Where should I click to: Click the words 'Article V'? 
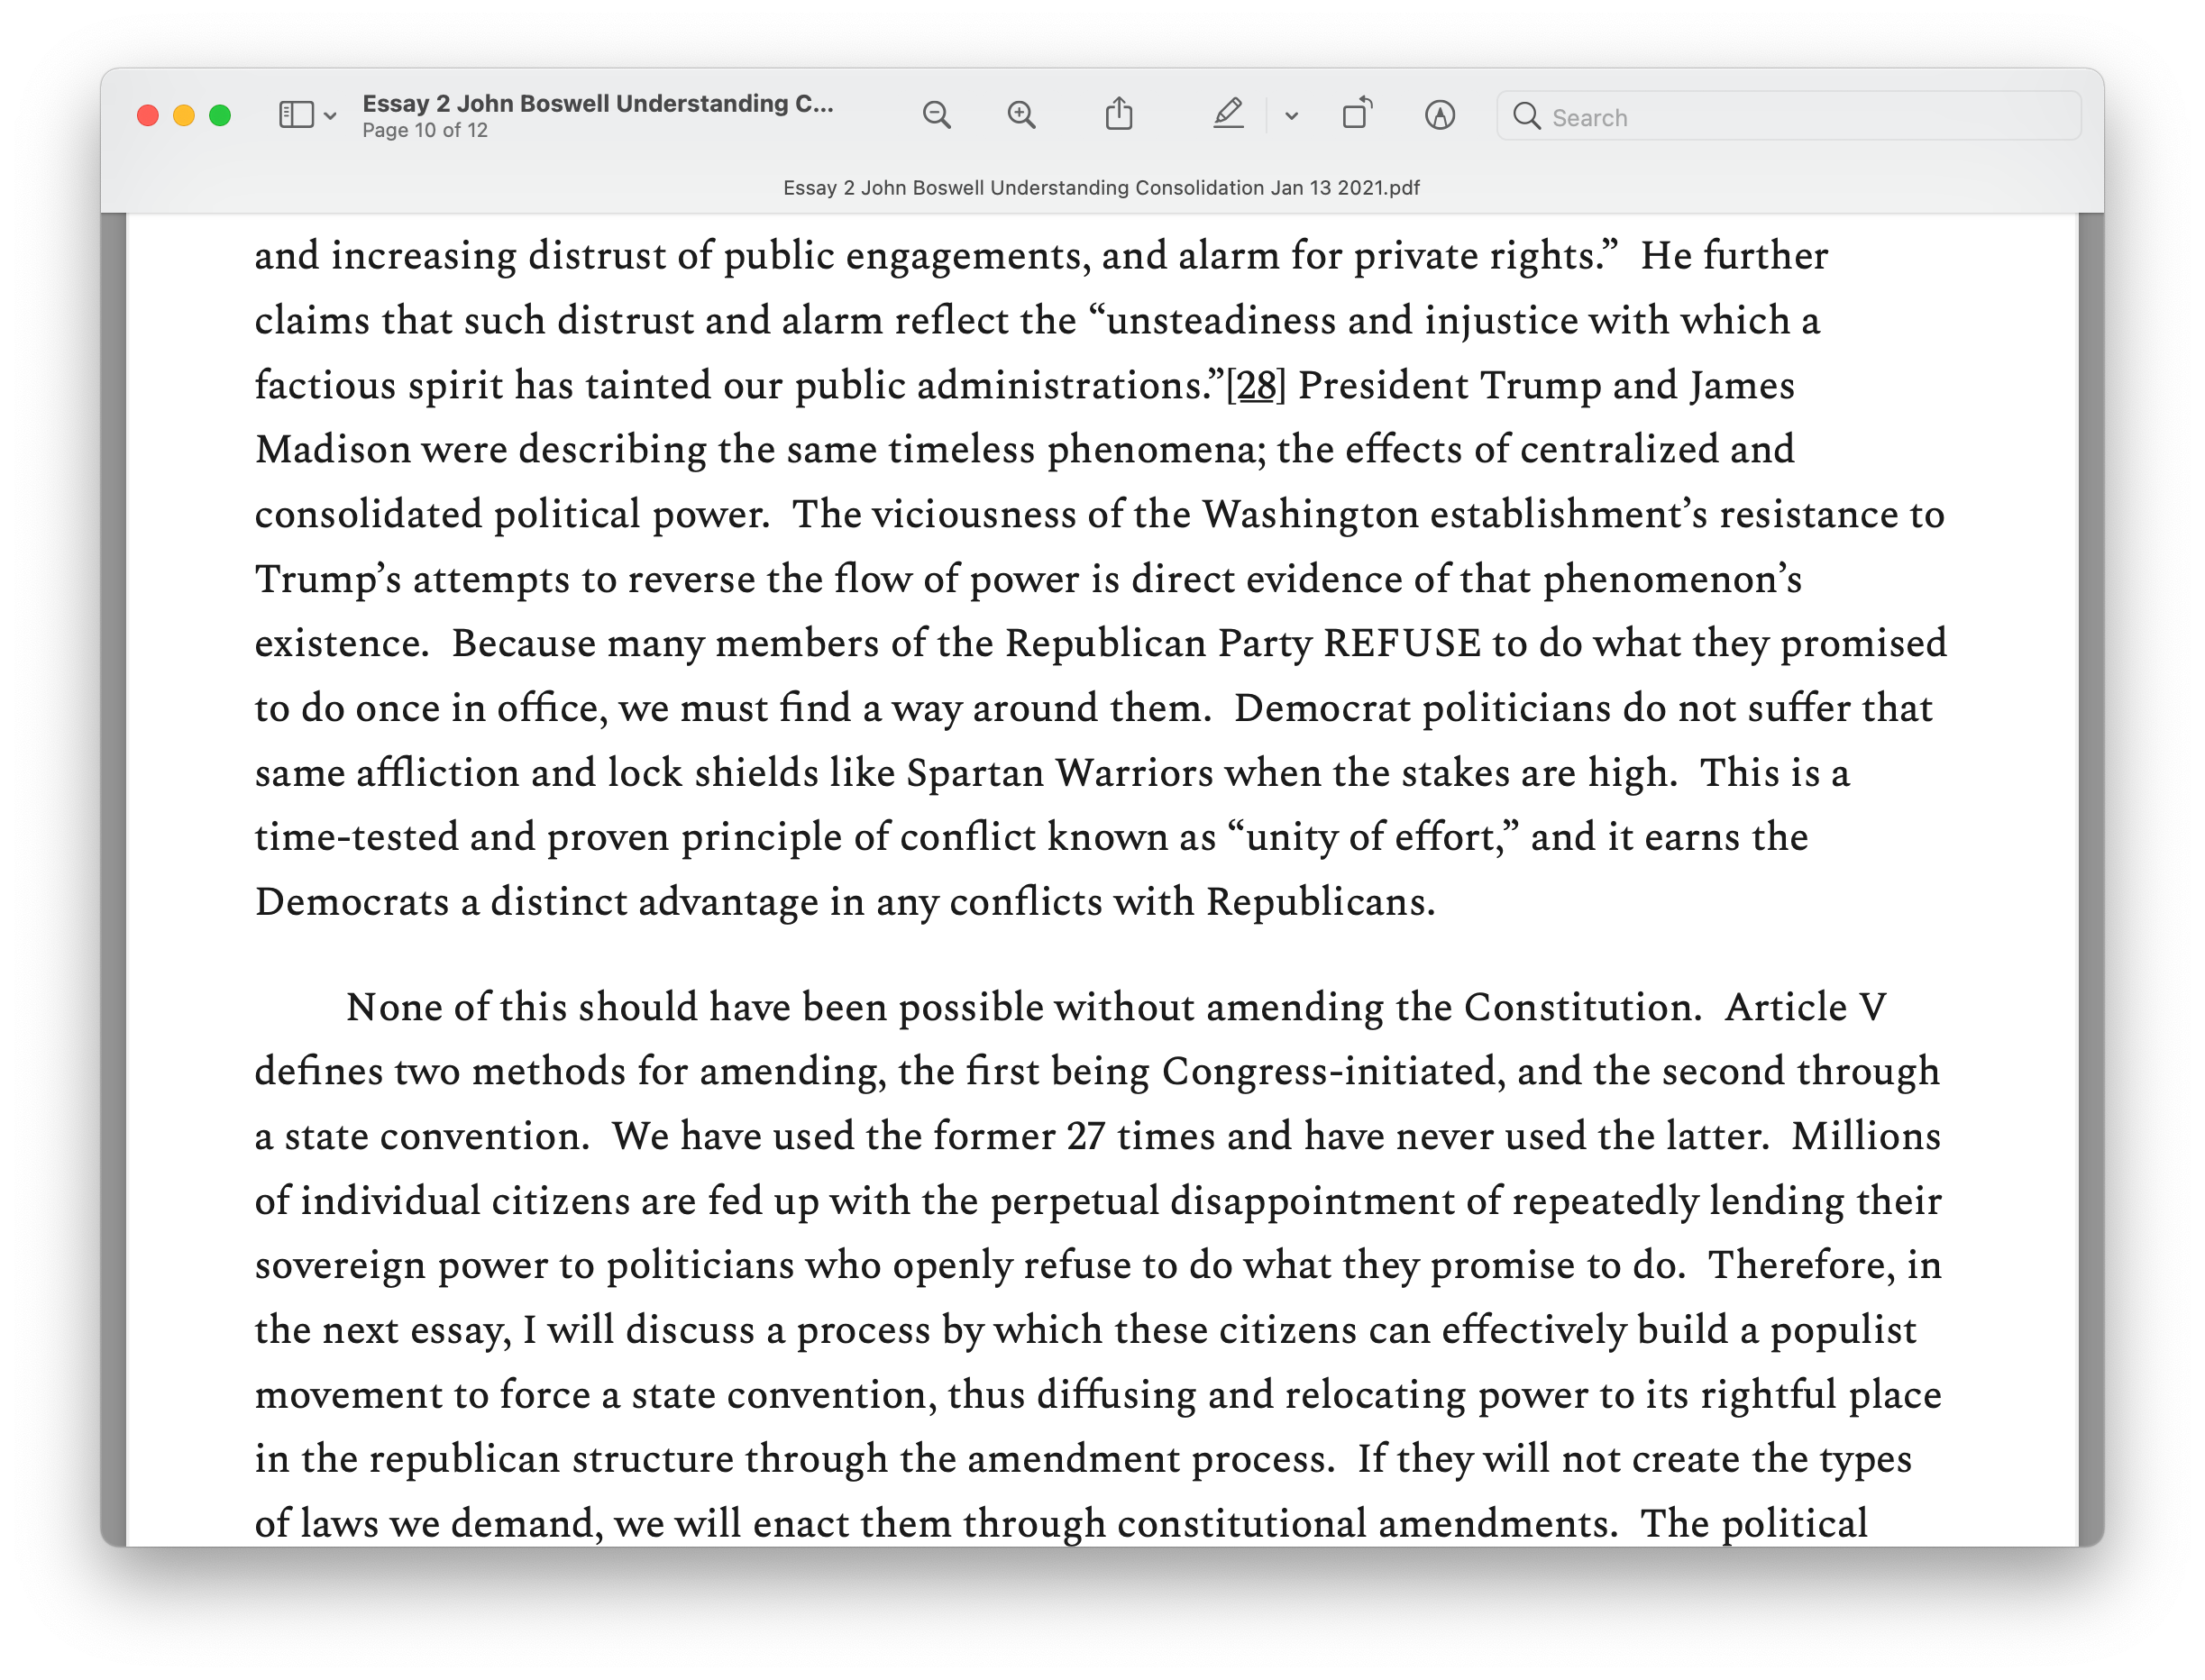click(x=1805, y=1007)
